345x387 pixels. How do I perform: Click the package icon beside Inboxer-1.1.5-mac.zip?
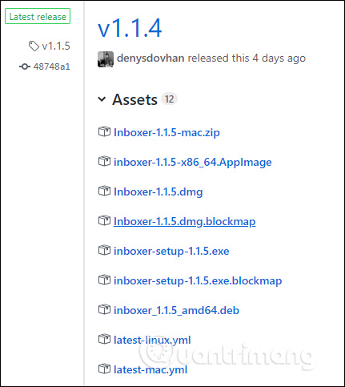tap(104, 131)
